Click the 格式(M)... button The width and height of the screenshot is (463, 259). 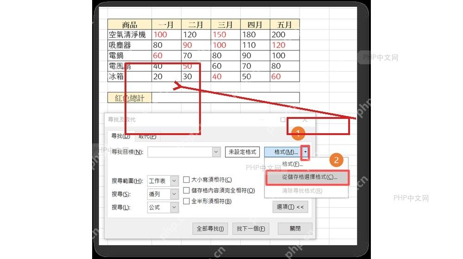point(283,152)
